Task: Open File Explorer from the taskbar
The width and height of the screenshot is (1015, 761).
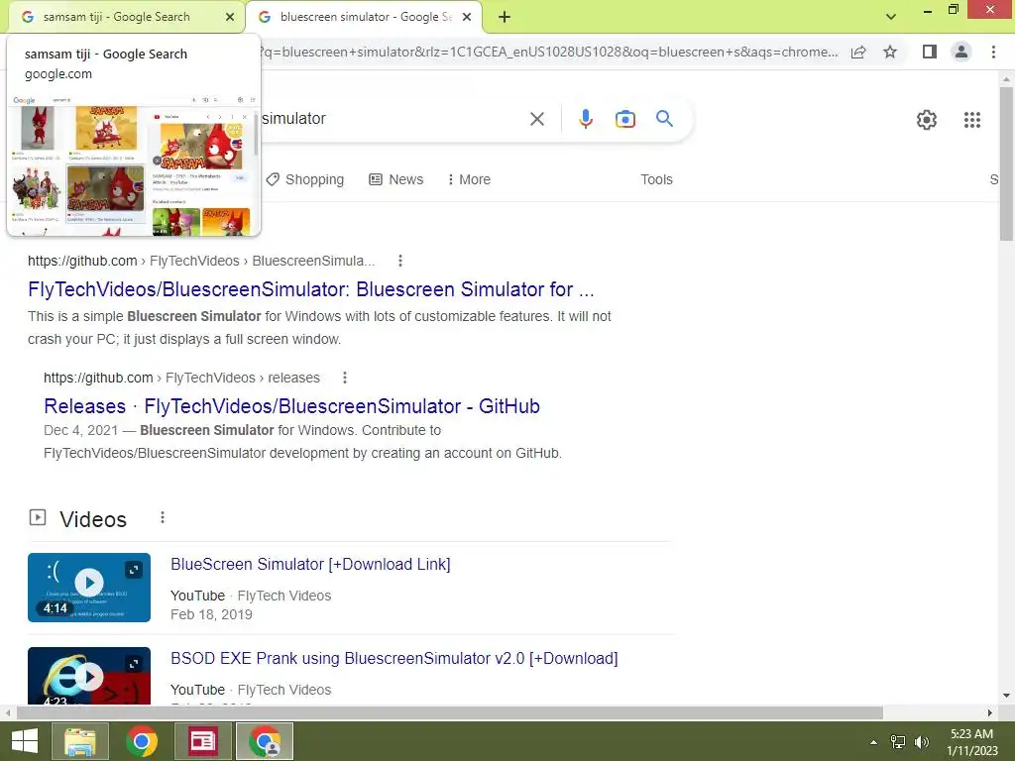Action: [80, 741]
